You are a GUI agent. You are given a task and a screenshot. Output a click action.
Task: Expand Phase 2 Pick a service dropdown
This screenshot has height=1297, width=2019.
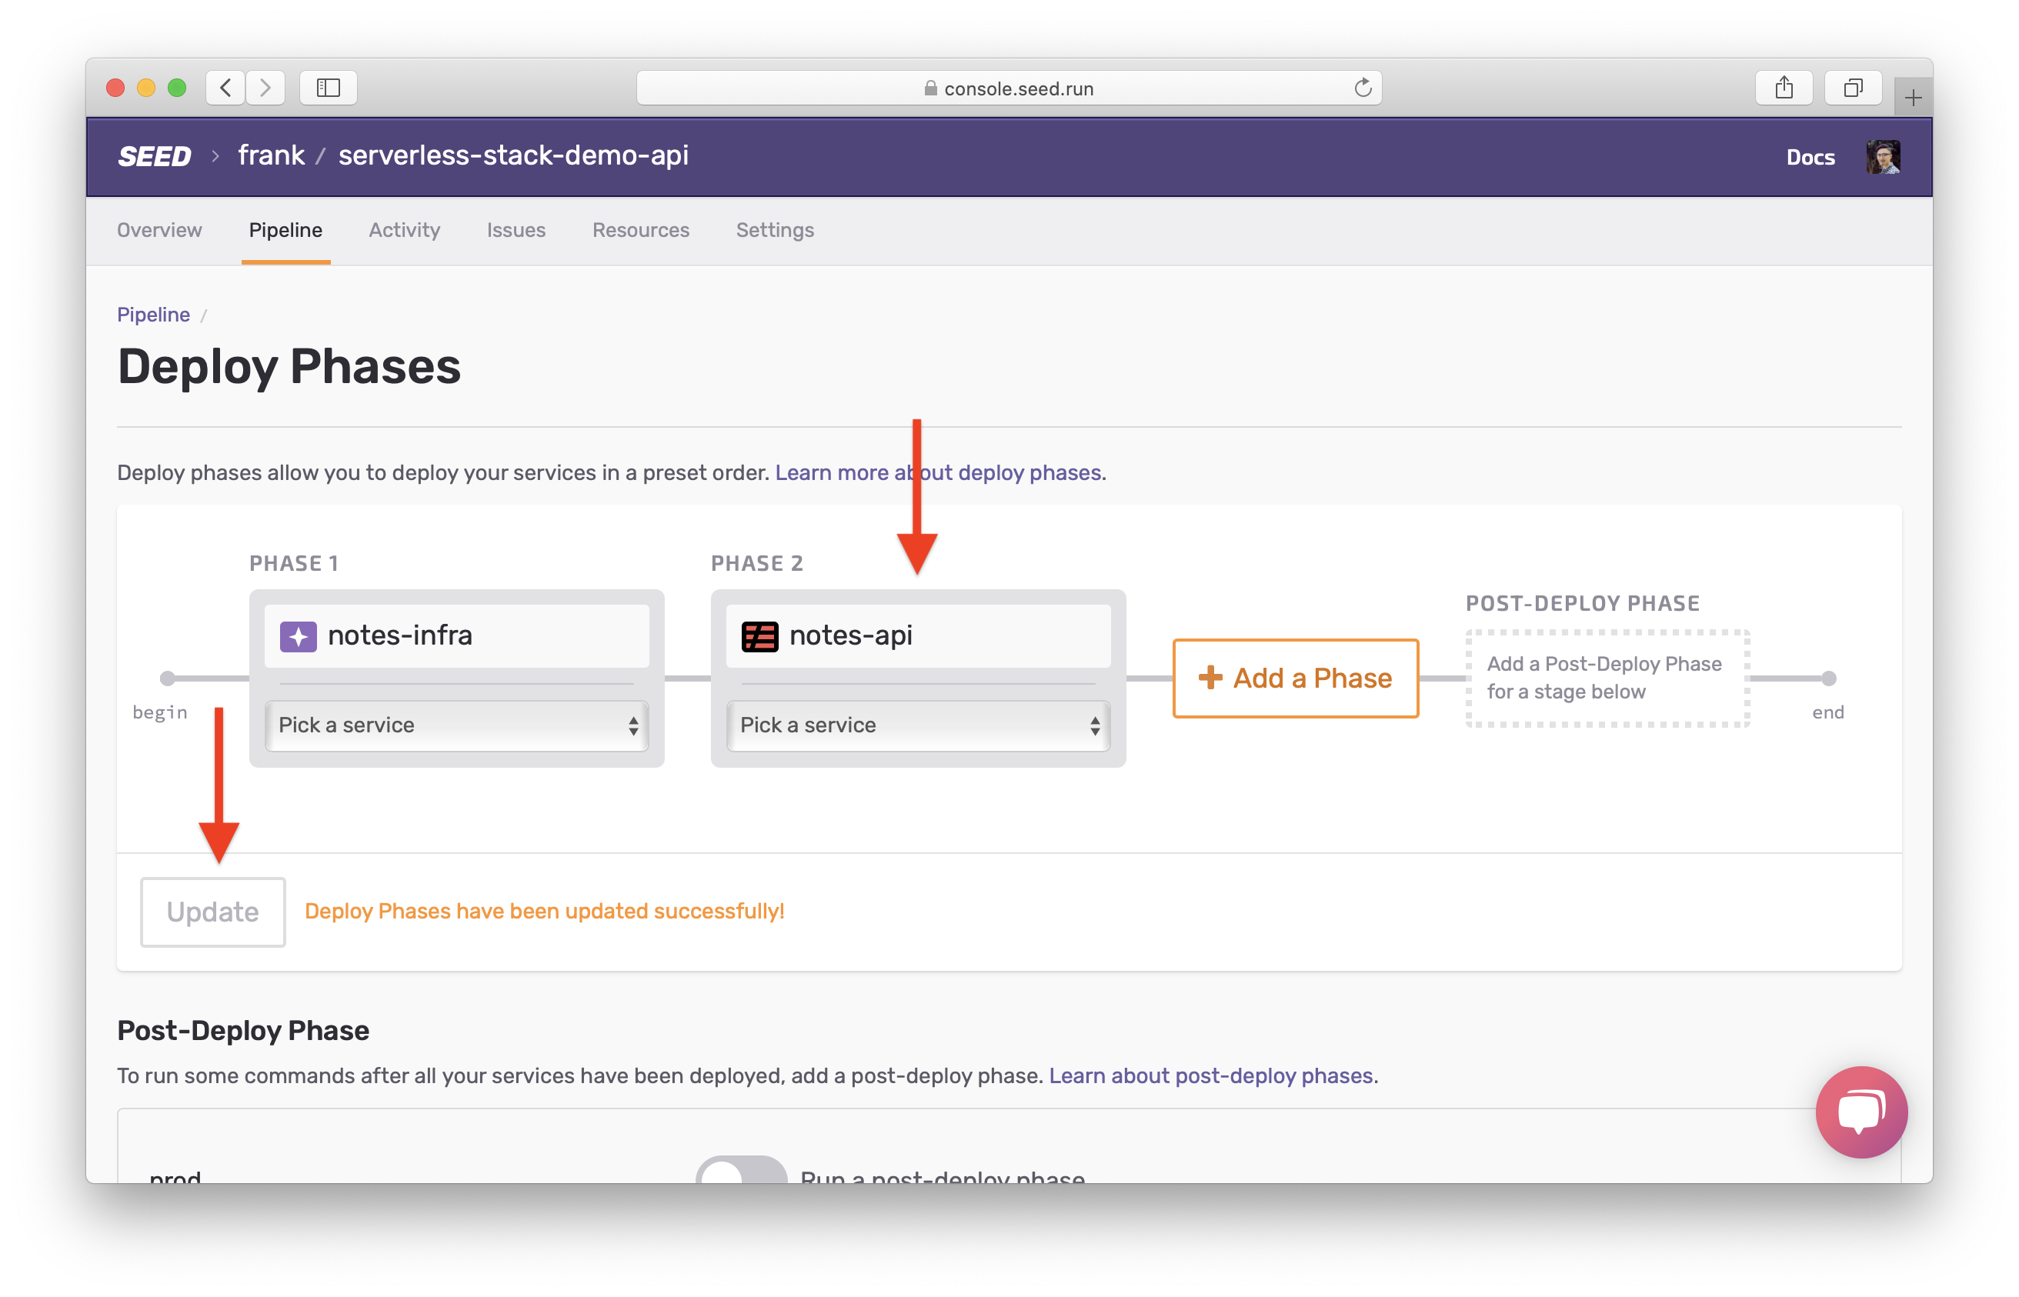pos(918,725)
